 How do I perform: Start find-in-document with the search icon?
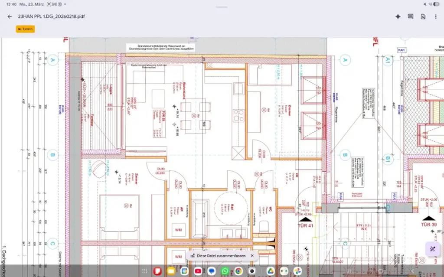point(422,16)
